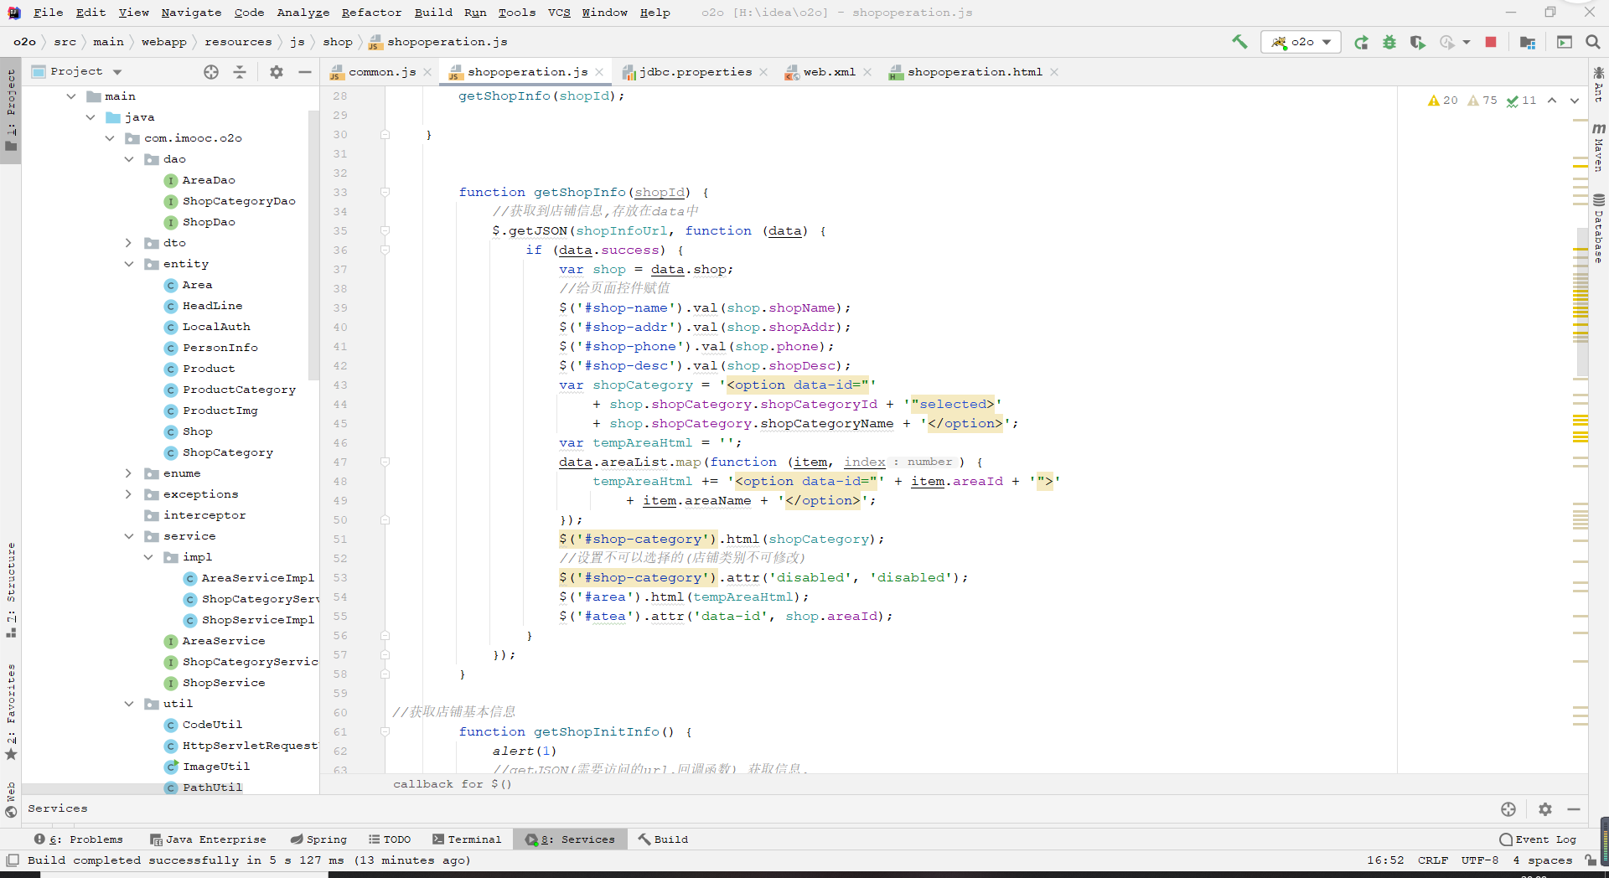Fold getShopInfo function at line 33
Viewport: 1609px width, 878px height.
tap(385, 193)
